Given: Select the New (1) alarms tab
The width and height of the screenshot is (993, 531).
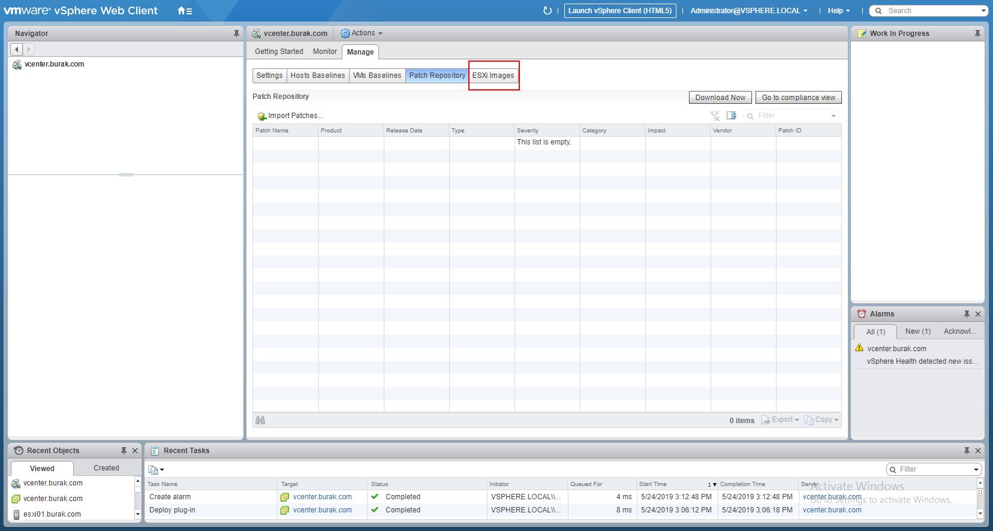Looking at the screenshot, I should (918, 331).
